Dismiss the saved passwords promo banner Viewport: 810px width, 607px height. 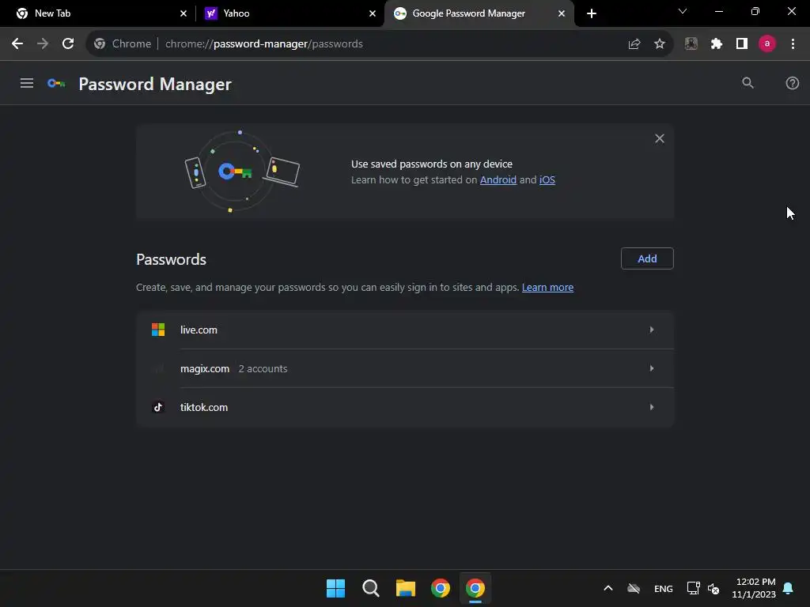[x=659, y=138]
